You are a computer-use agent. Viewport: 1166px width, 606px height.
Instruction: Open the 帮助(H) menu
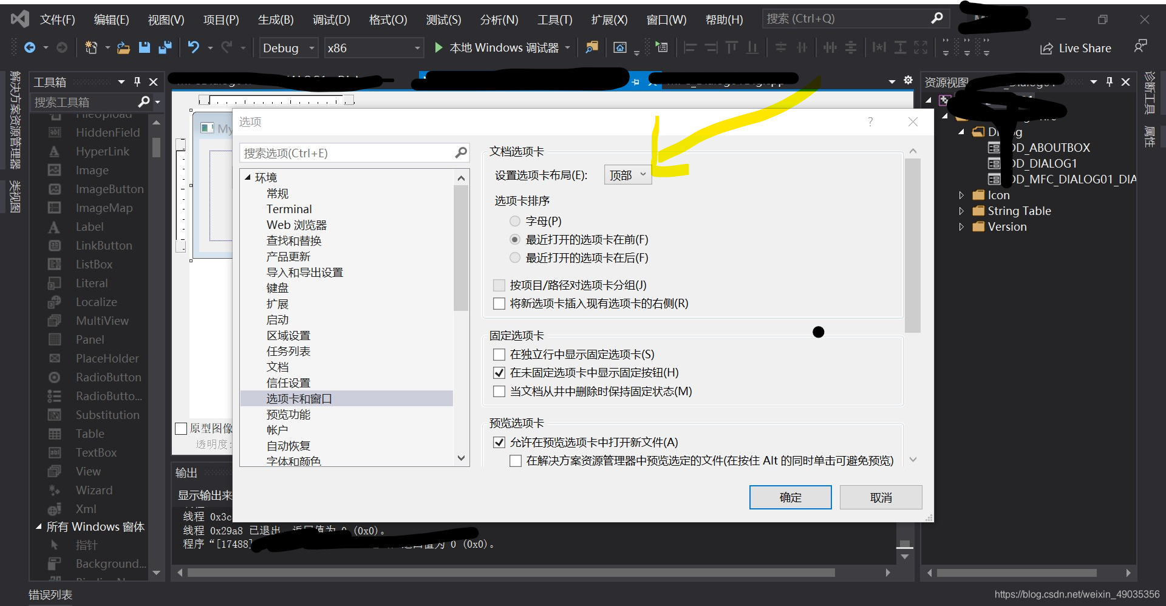click(724, 19)
